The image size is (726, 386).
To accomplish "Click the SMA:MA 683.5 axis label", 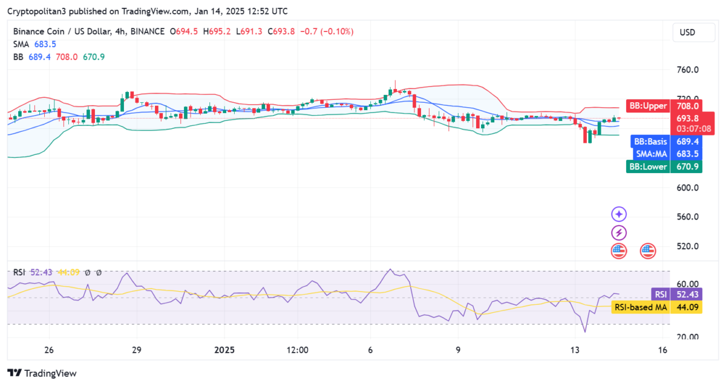I will click(650, 154).
